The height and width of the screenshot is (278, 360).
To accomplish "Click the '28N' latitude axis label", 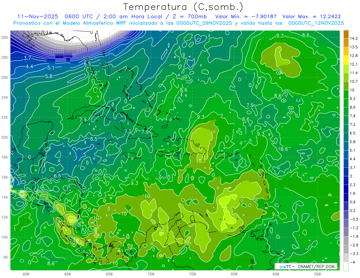I will tap(4, 57).
